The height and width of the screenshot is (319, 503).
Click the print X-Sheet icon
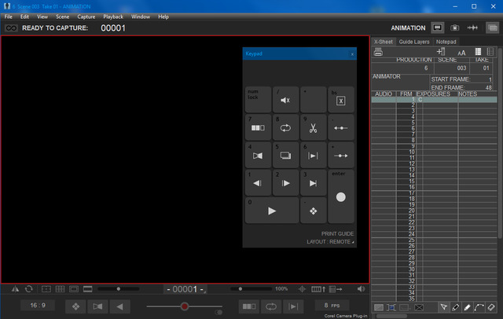click(378, 53)
